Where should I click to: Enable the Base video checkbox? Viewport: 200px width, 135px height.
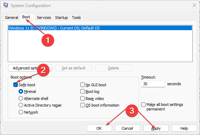coord(82,99)
